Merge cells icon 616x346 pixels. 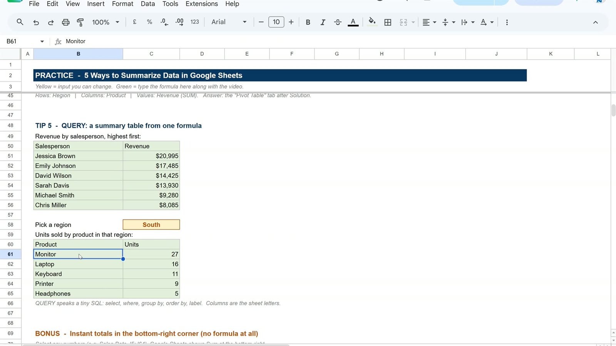pos(403,22)
